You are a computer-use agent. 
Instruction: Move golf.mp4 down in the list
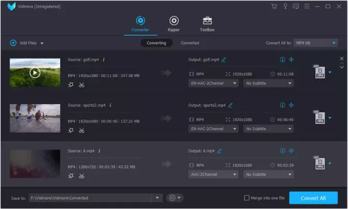click(x=342, y=67)
